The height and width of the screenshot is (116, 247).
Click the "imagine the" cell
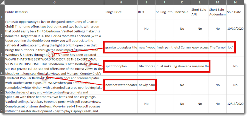click(200, 66)
